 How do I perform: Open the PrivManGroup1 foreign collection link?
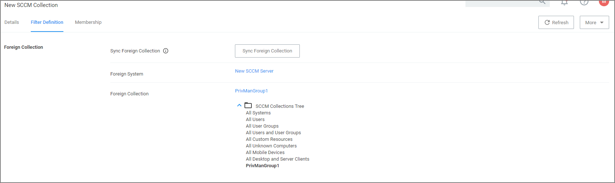tap(251, 91)
